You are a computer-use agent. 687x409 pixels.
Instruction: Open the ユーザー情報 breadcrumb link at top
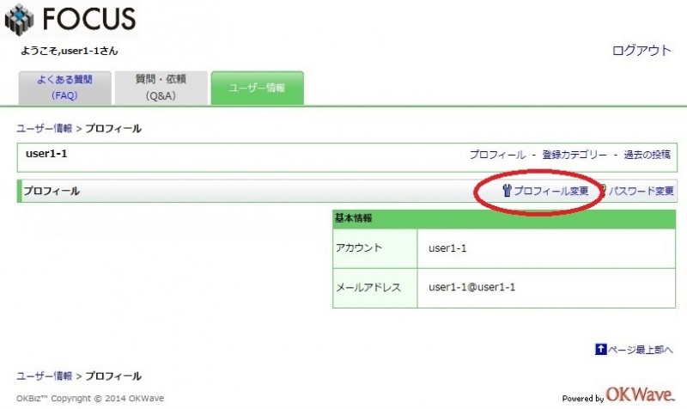(x=45, y=128)
